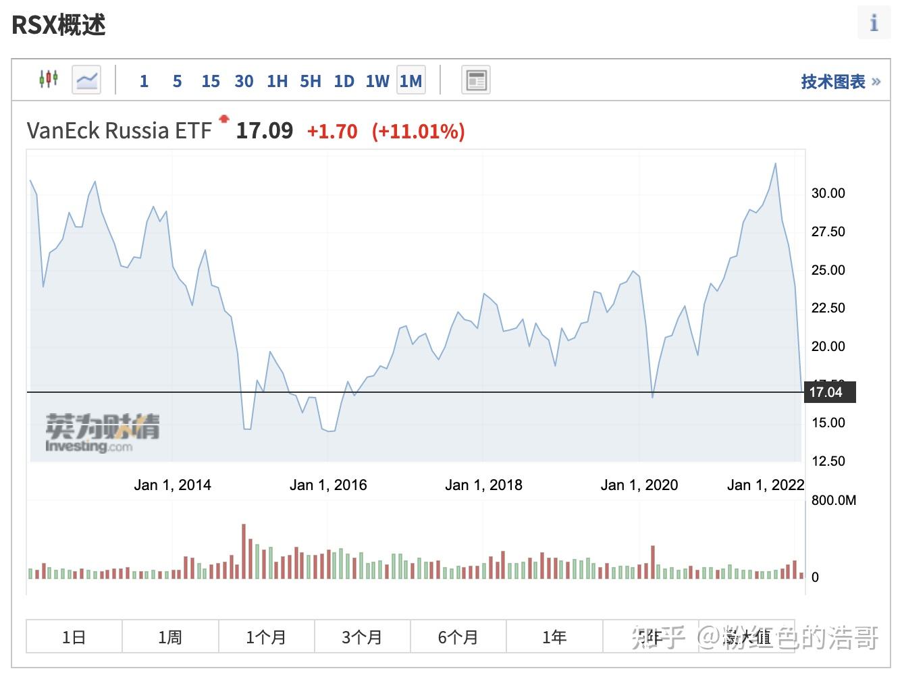Open the news panel icon in toolbar

476,80
